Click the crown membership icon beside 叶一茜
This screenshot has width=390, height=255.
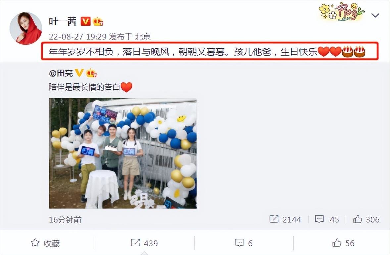(98, 22)
